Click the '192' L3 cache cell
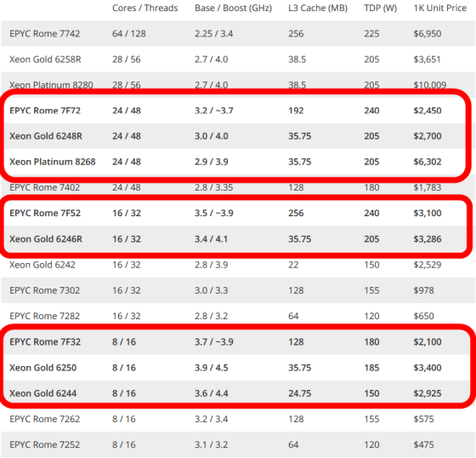 point(296,111)
